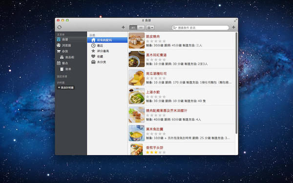Image resolution: width=293 pixels, height=183 pixels.
Task: Click the plus button right of search field
Action: point(233,27)
